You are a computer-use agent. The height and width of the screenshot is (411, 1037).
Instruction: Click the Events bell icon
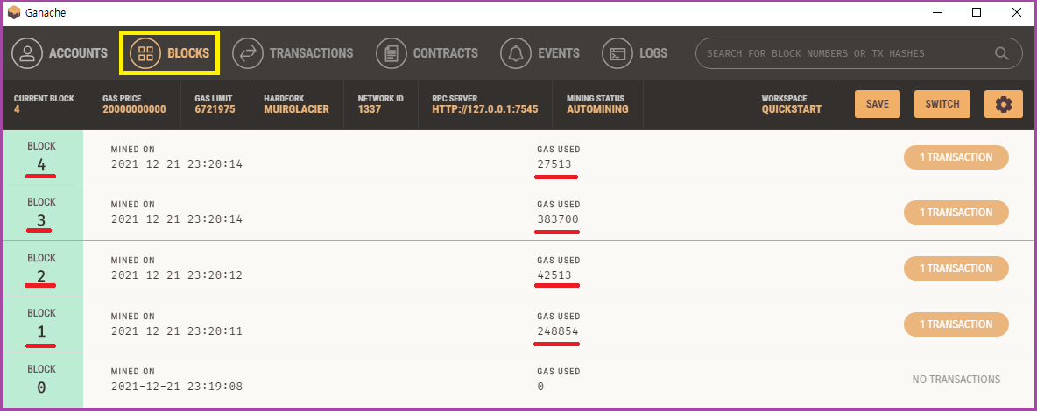tap(516, 53)
